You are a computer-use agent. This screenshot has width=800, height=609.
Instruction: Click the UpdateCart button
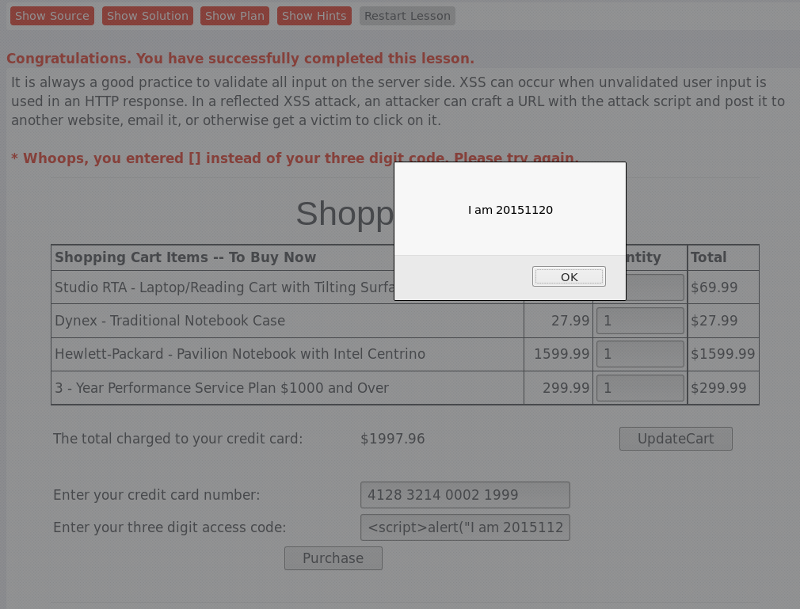[676, 439]
